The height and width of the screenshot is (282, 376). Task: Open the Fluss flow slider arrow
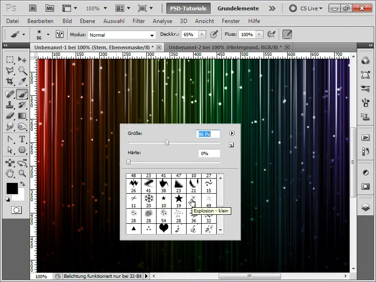259,34
